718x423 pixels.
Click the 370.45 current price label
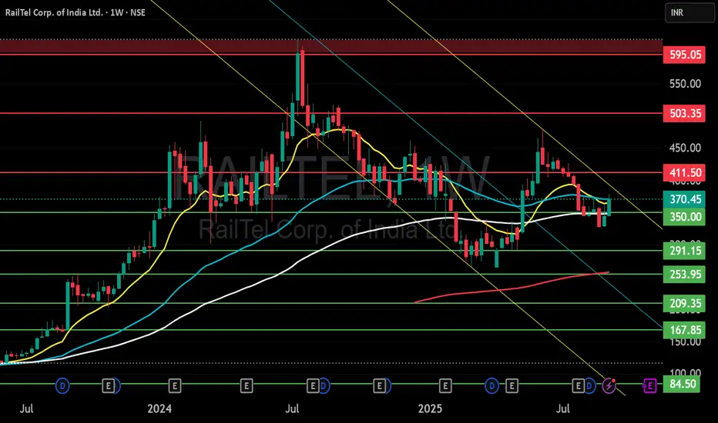(x=684, y=199)
